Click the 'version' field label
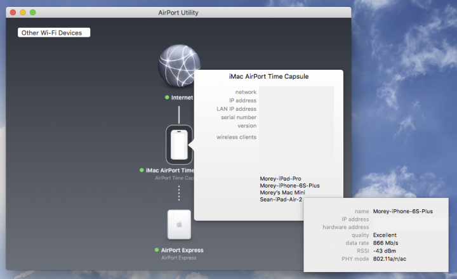This screenshot has height=279, width=457. point(247,126)
